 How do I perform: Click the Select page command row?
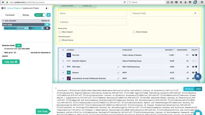coord(23,25)
